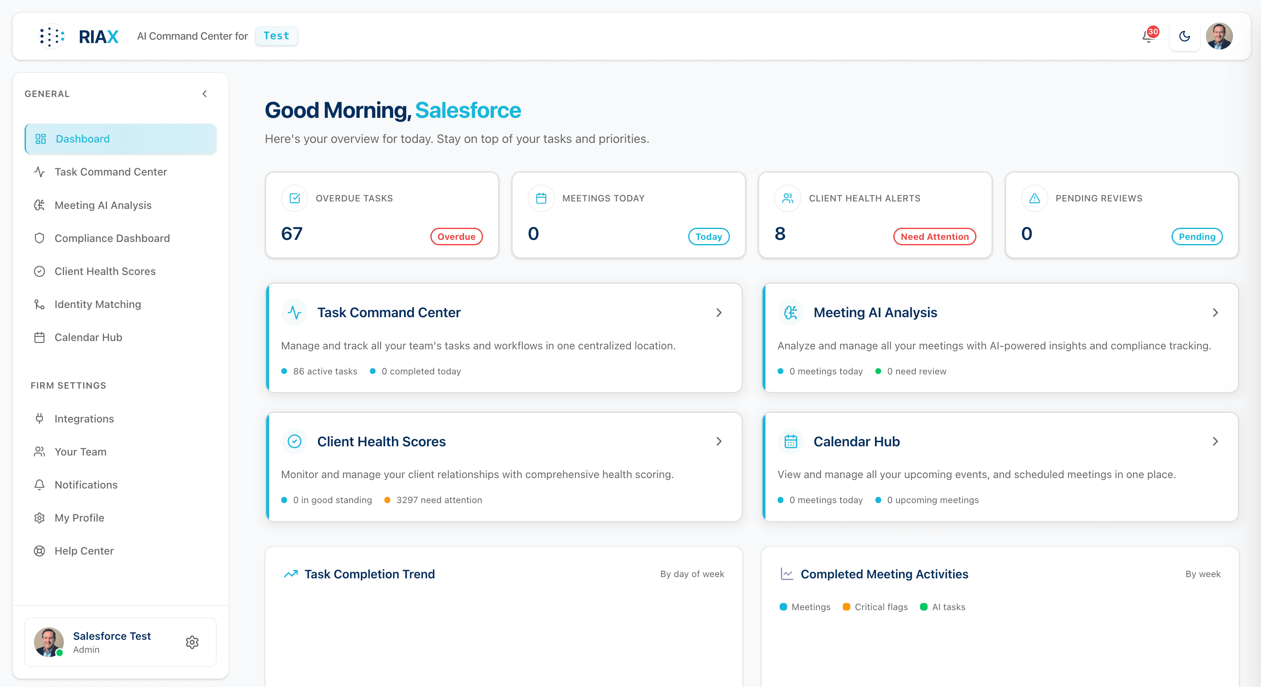Click the Help Center lifebuoy icon
1261x687 pixels.
tap(40, 551)
